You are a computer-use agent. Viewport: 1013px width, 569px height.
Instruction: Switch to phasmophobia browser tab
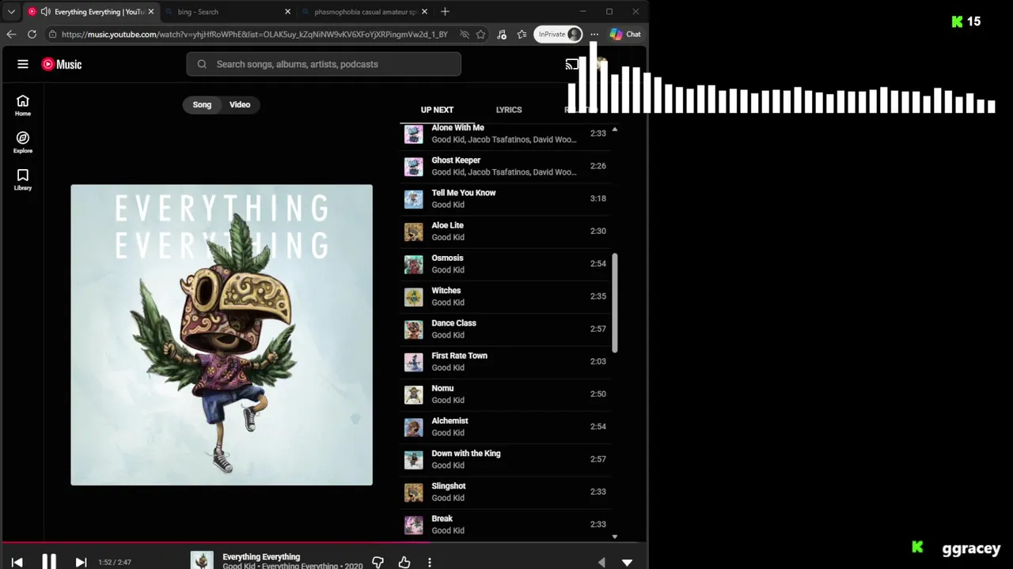(x=364, y=12)
